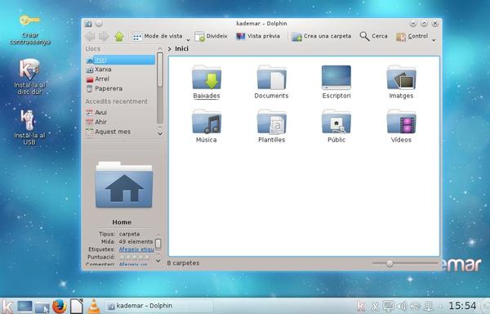Expand the information panel down arrow
The image size is (490, 314).
[158, 261]
